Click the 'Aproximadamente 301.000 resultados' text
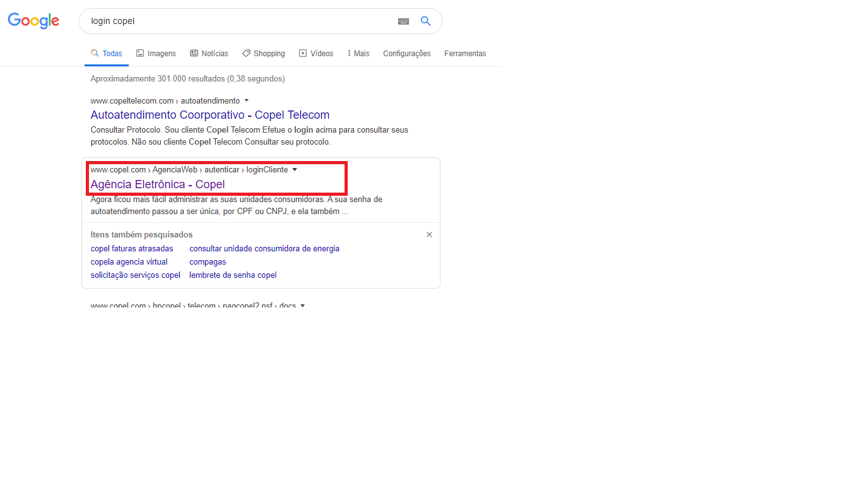This screenshot has width=862, height=485. [x=187, y=79]
